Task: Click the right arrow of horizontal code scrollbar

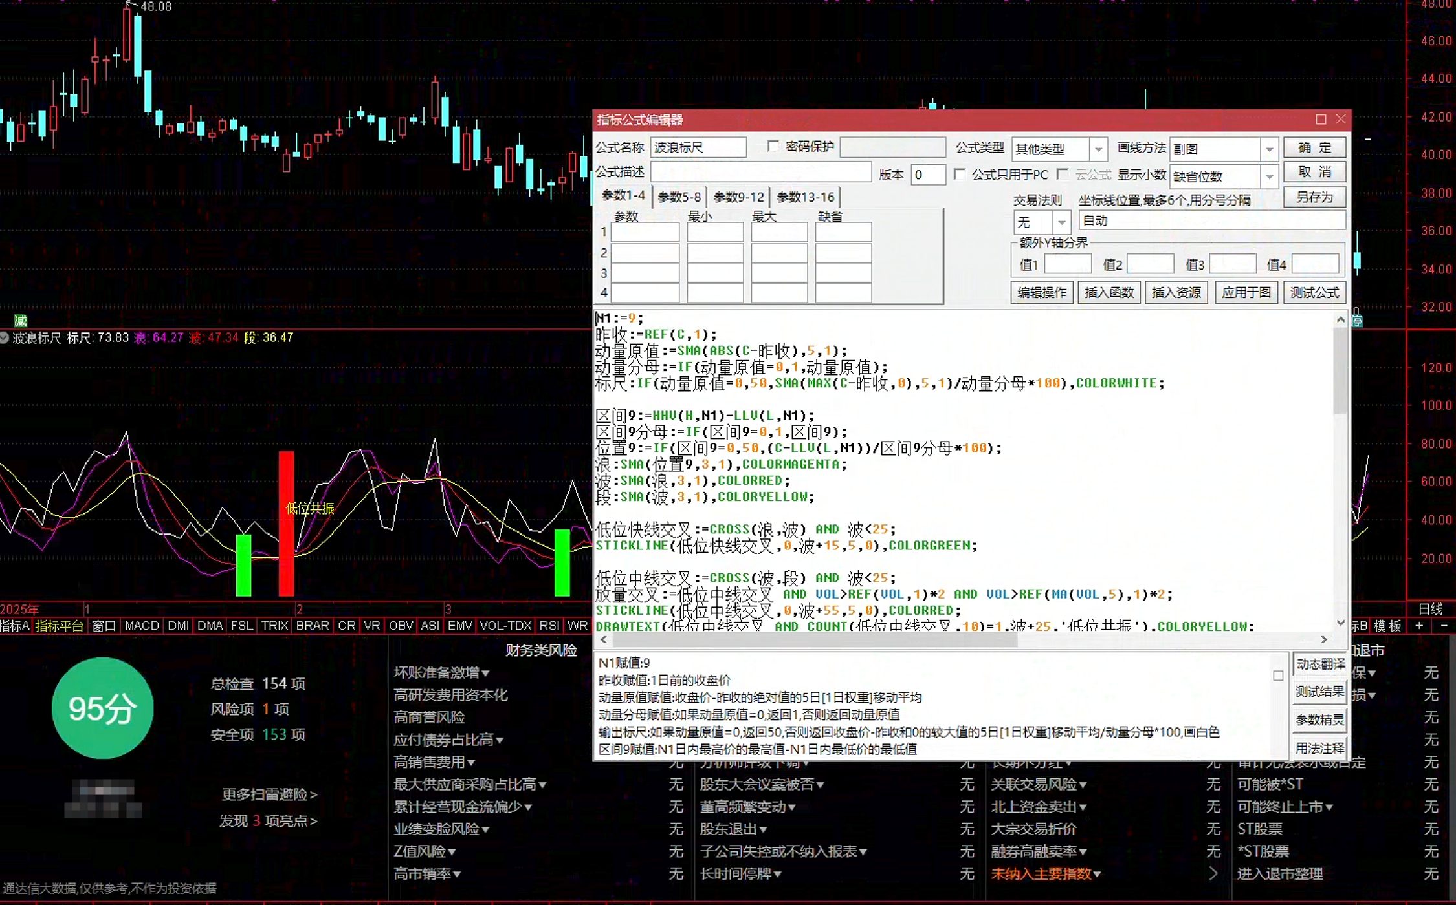Action: [1324, 639]
